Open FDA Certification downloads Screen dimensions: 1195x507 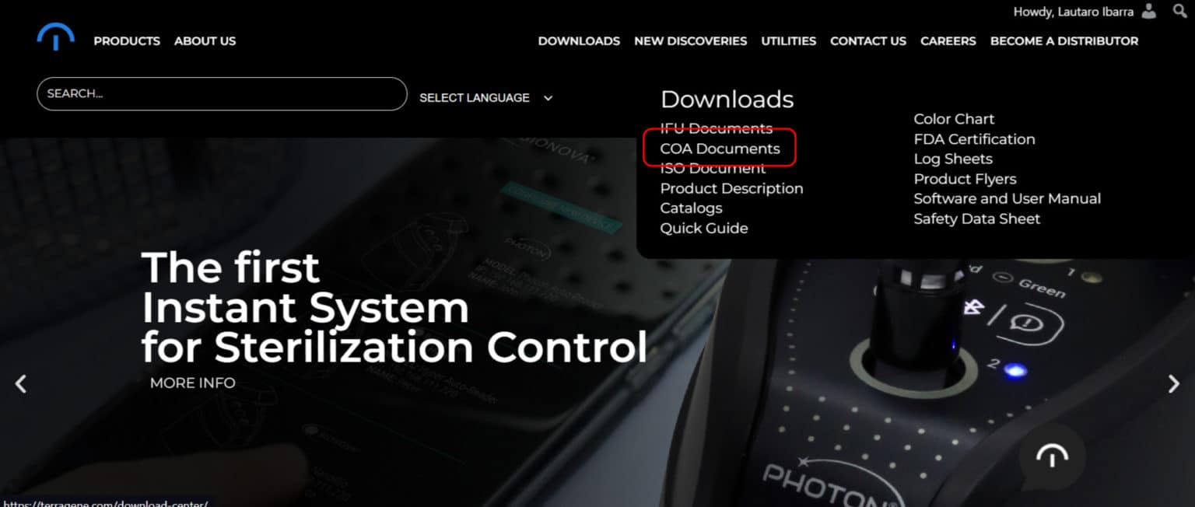click(974, 139)
